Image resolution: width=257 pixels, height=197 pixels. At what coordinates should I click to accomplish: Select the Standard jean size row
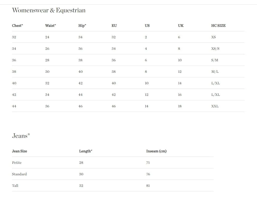(113, 174)
